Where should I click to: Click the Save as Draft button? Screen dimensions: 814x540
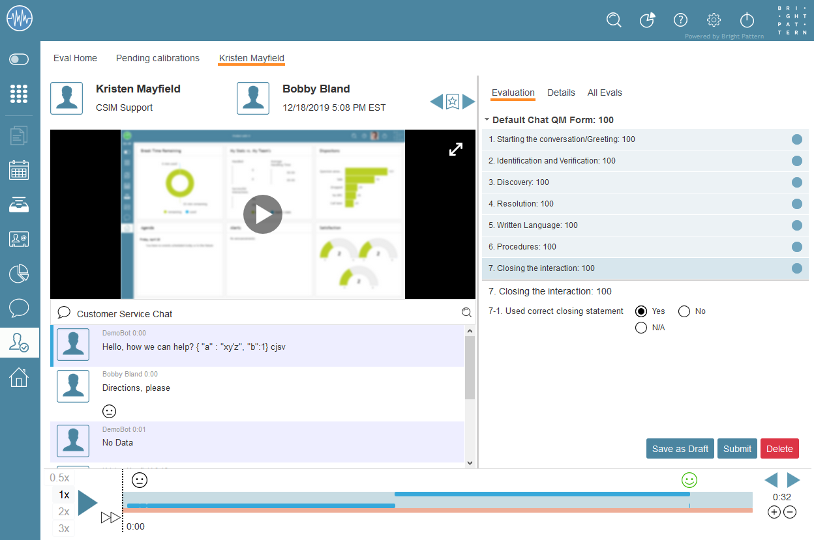(x=680, y=449)
